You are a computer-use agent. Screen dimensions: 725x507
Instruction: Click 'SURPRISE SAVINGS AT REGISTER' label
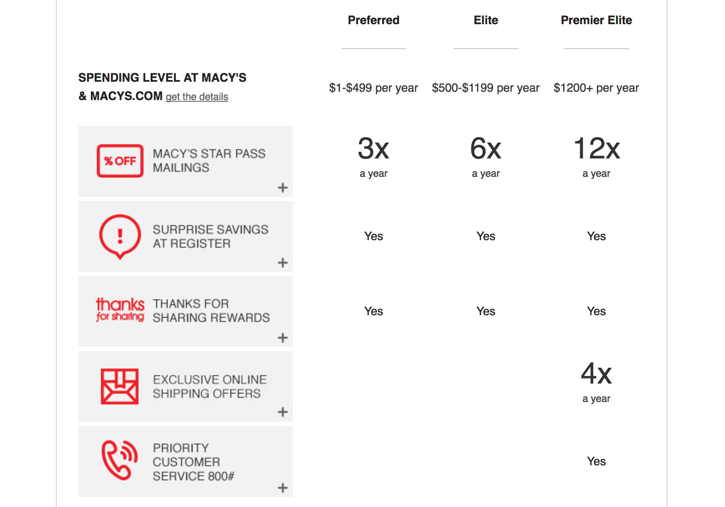pos(211,236)
